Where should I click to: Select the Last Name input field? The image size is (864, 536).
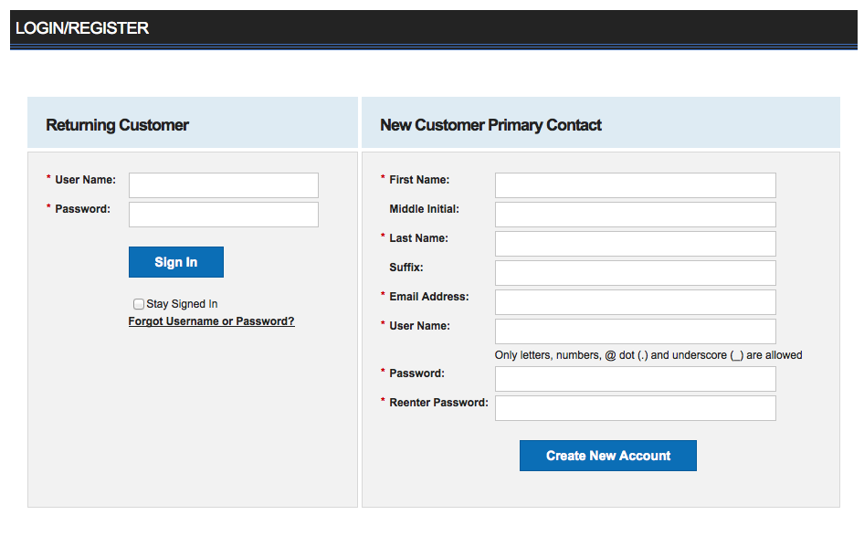pyautogui.click(x=636, y=244)
